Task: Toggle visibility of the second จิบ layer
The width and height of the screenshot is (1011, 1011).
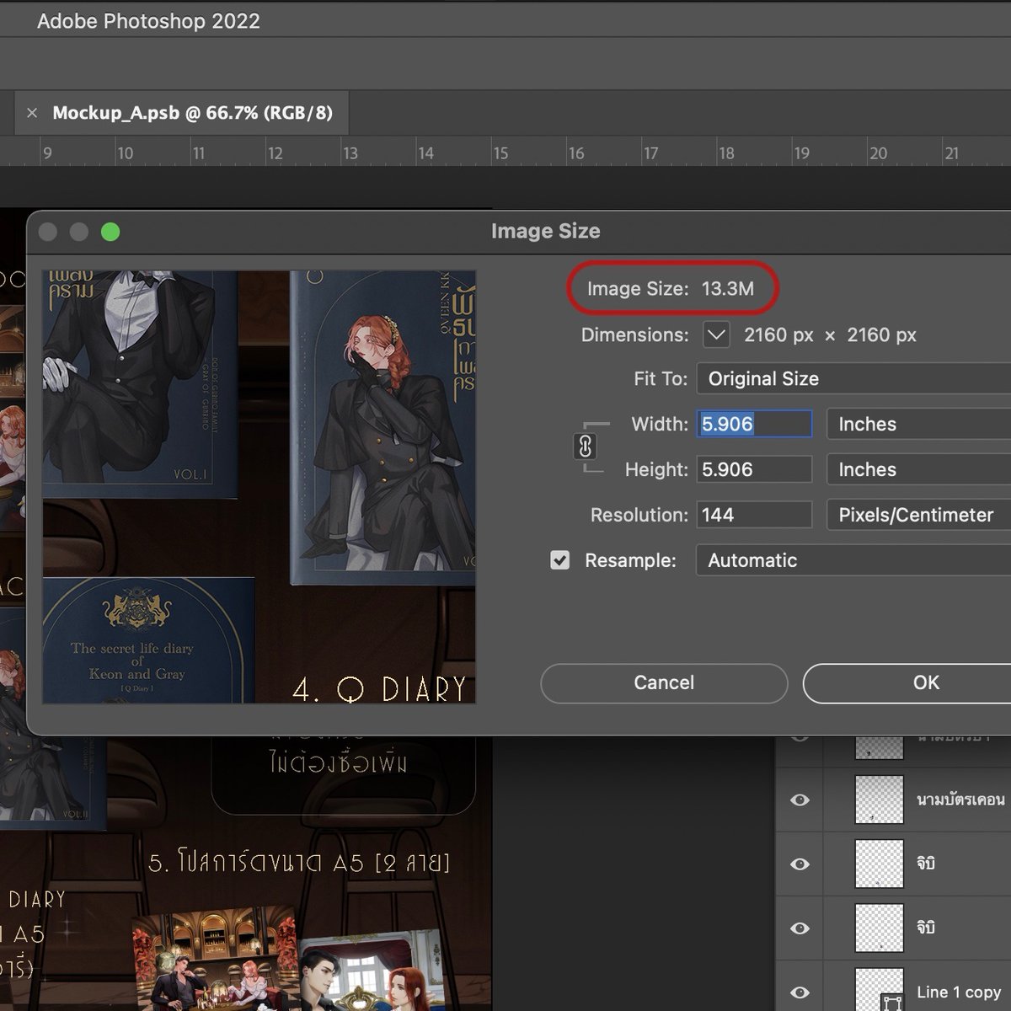Action: point(800,928)
